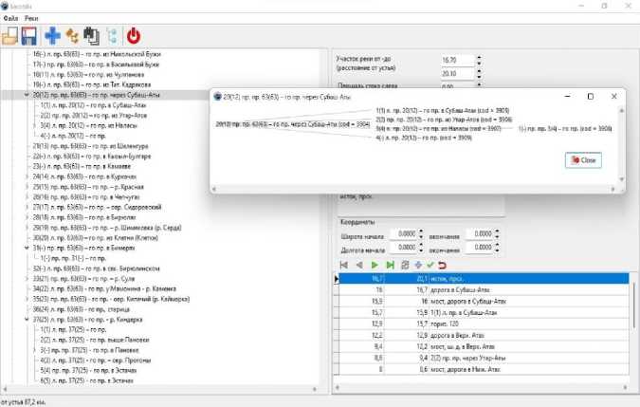Viewport: 640px width, 407px height.
Task: Click diagram node with cod = 3908
Action: point(565,129)
